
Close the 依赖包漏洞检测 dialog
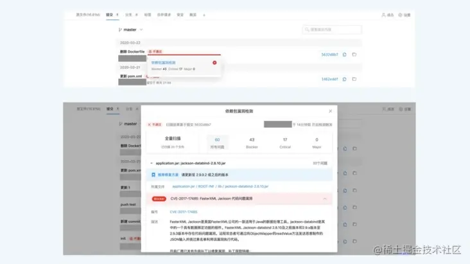[x=330, y=111]
